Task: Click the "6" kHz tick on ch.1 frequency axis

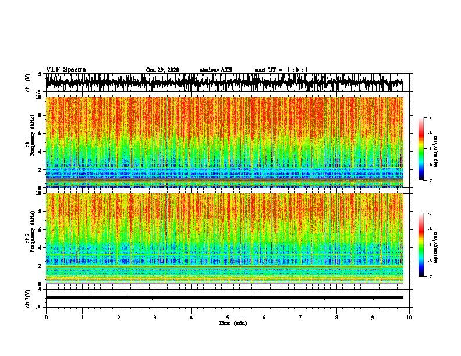Action: pos(40,133)
